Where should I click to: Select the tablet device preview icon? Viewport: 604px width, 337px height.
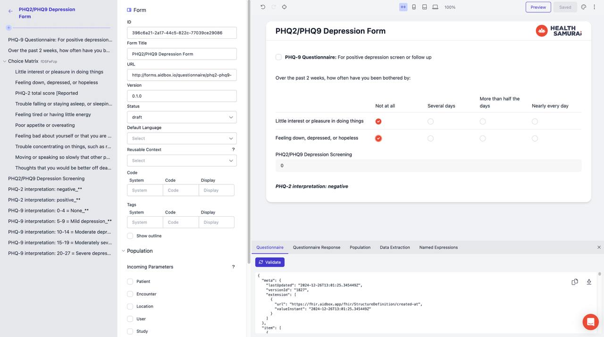coord(425,7)
